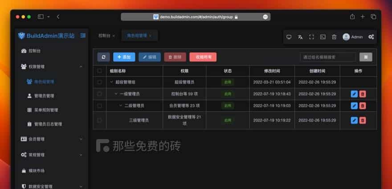Expand the 常规管理 sidebar group
Screen dimensions: 392x189
click(x=52, y=155)
